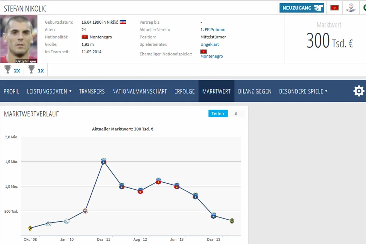This screenshot has height=244, width=366.
Task: Click the Teilen share button
Action: (218, 114)
